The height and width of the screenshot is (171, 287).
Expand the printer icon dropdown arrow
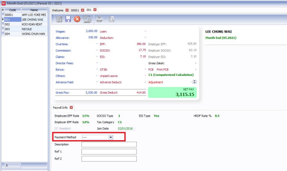105,19
